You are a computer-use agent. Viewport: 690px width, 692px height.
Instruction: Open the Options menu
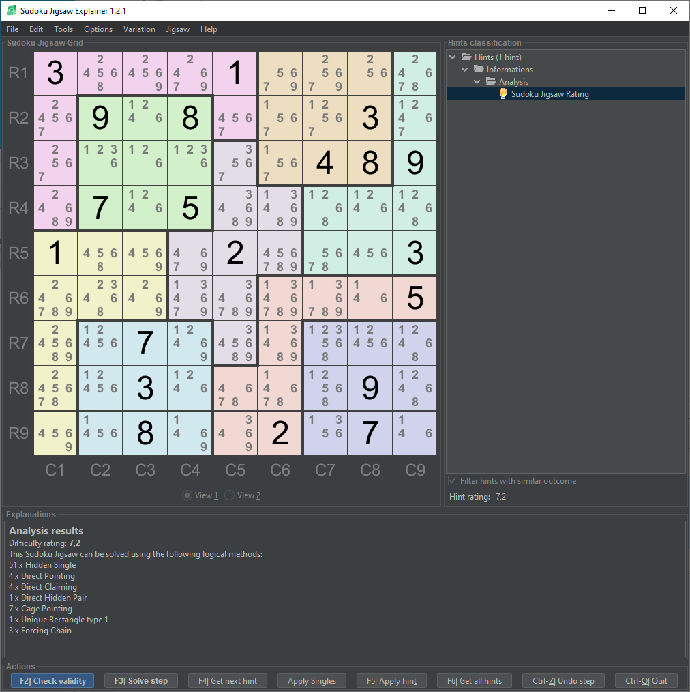[x=98, y=29]
